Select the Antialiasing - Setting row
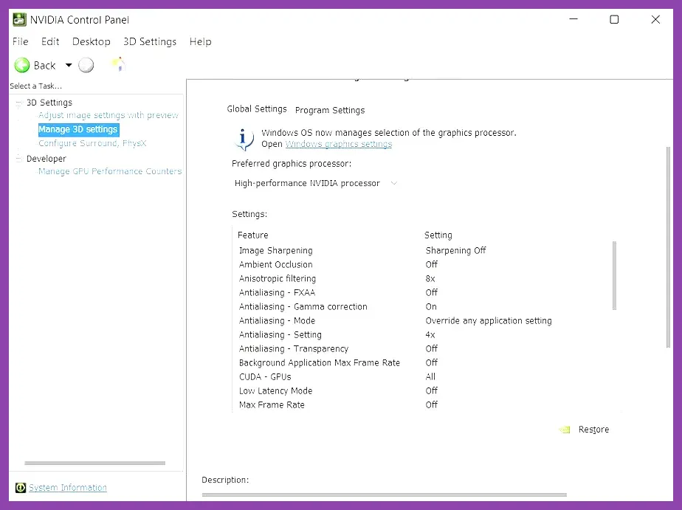The height and width of the screenshot is (510, 682). point(421,335)
